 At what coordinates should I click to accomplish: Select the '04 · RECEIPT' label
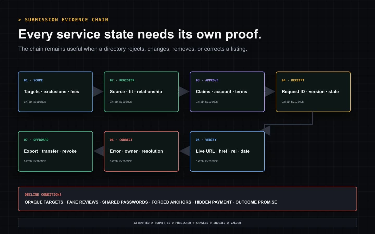tap(293, 80)
